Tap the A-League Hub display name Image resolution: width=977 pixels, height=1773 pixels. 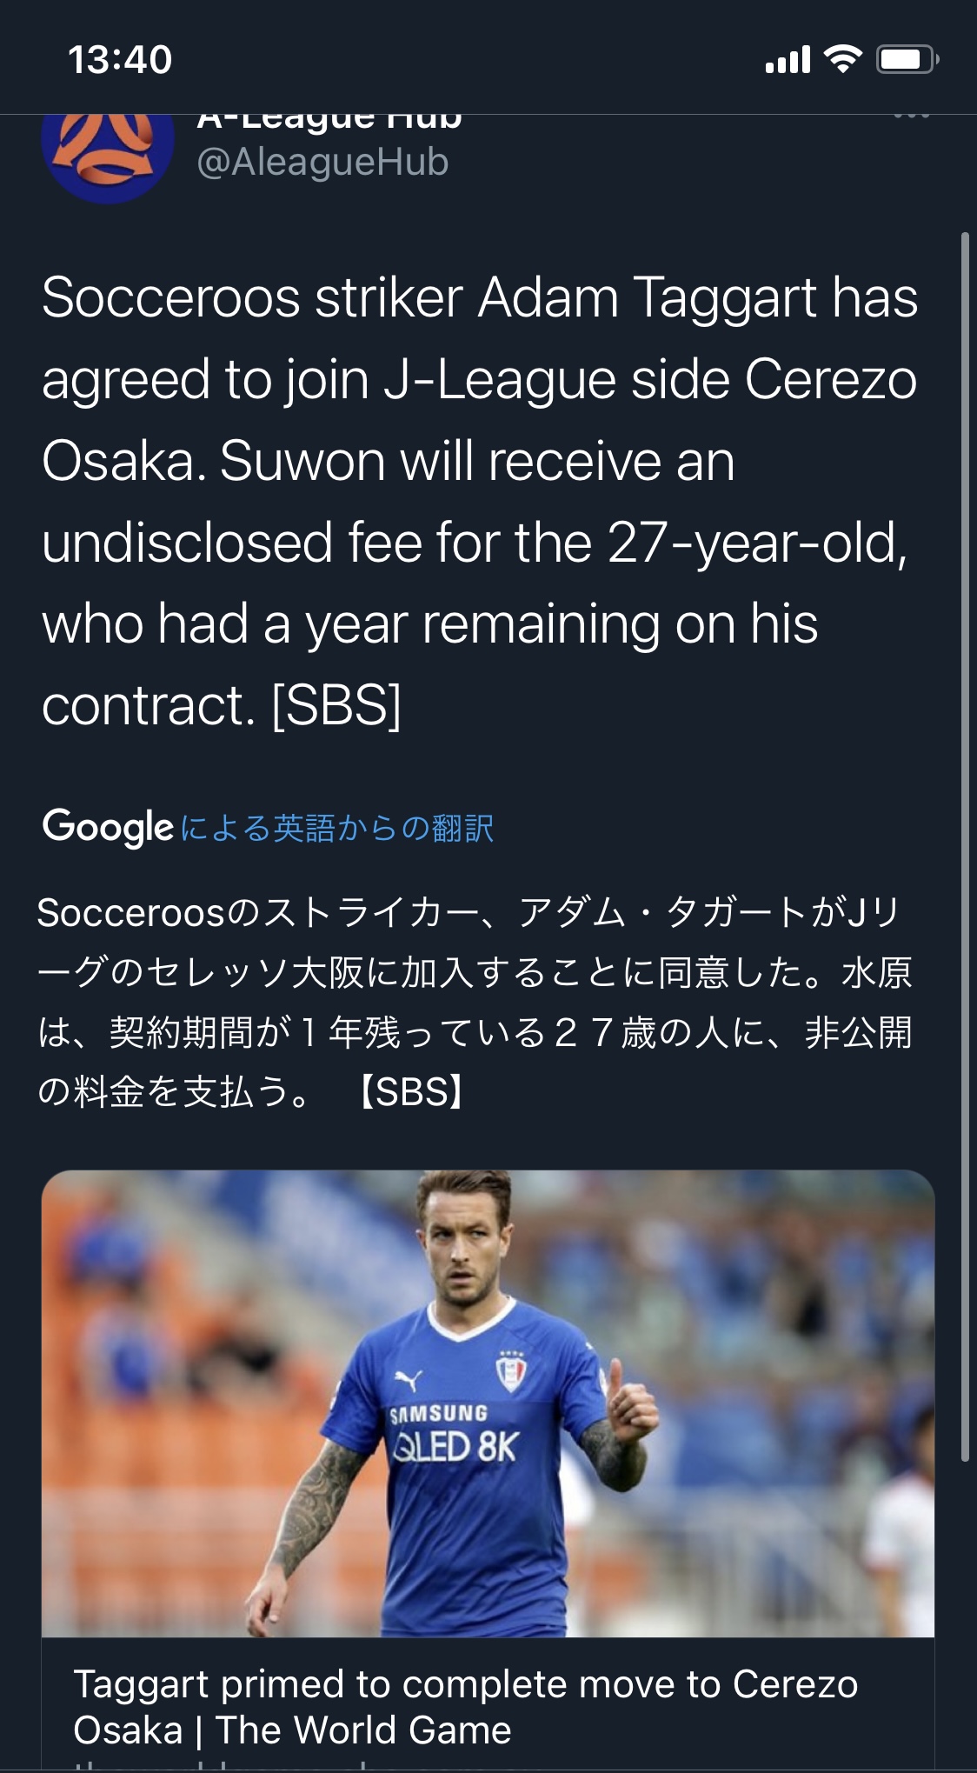329,121
